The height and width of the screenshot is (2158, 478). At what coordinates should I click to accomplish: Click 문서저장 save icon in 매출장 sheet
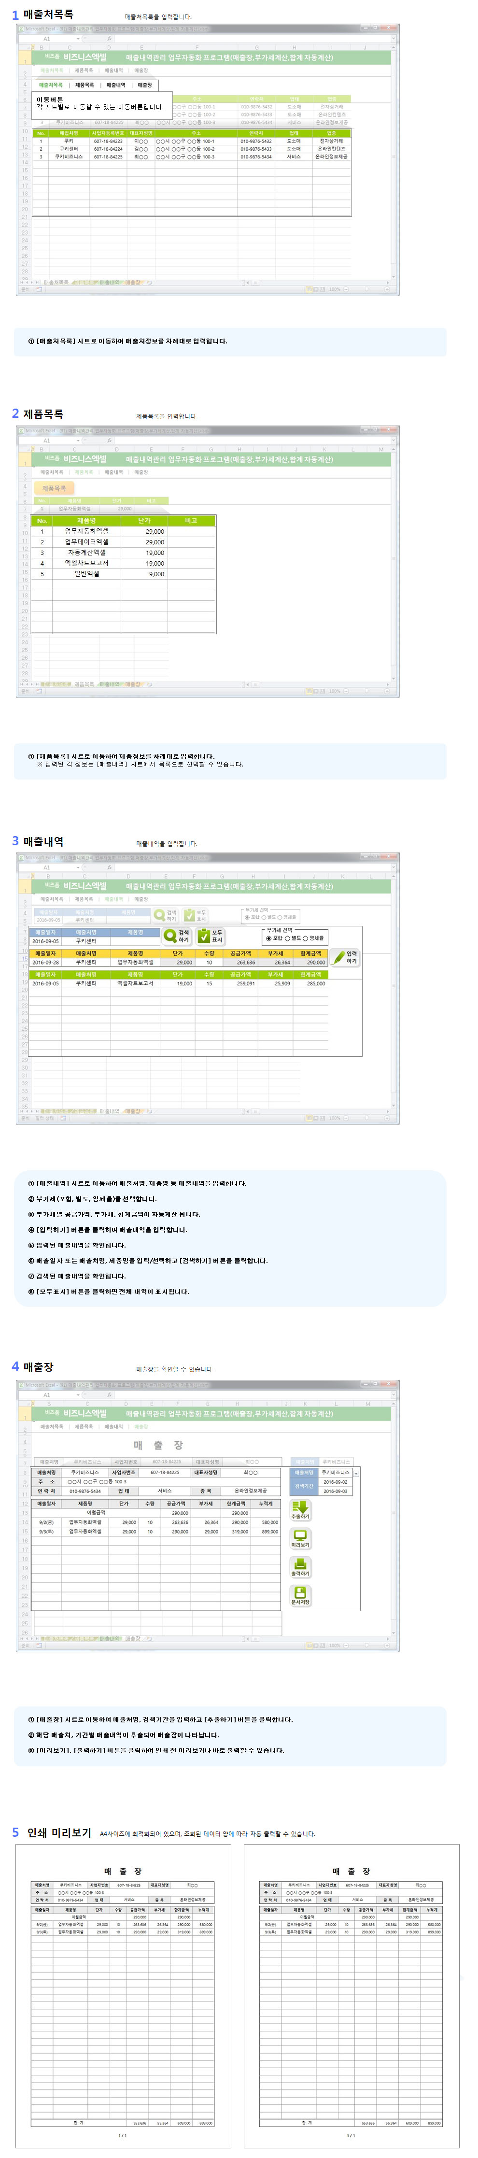click(x=300, y=1595)
